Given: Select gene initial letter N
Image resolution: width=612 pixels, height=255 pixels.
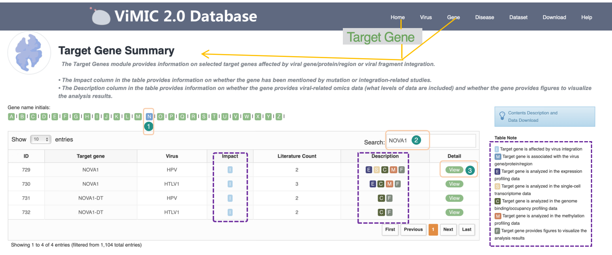Looking at the screenshot, I should [x=149, y=117].
